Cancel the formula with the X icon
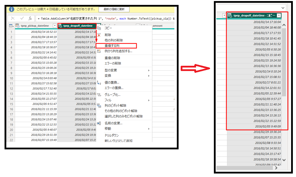The image size is (296, 177). [13, 18]
